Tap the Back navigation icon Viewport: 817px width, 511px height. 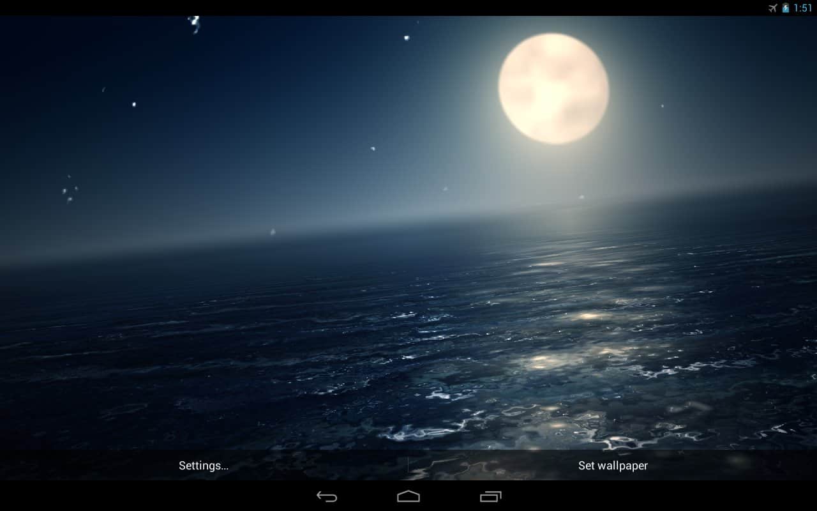click(327, 496)
